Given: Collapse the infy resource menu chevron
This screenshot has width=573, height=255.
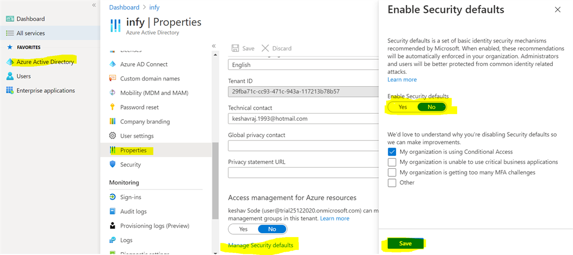Looking at the screenshot, I should point(214,46).
